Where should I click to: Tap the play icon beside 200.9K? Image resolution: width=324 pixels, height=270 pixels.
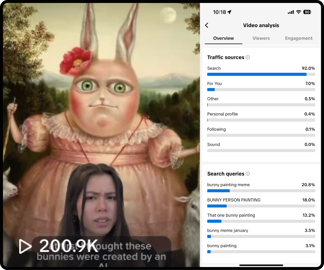(x=25, y=246)
